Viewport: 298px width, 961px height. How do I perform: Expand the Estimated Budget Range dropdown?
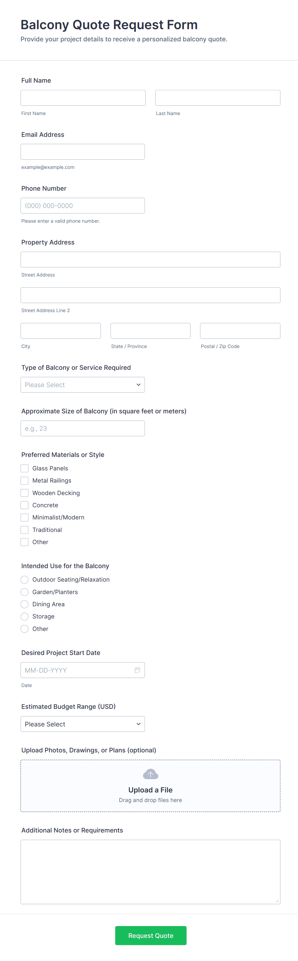pos(82,724)
